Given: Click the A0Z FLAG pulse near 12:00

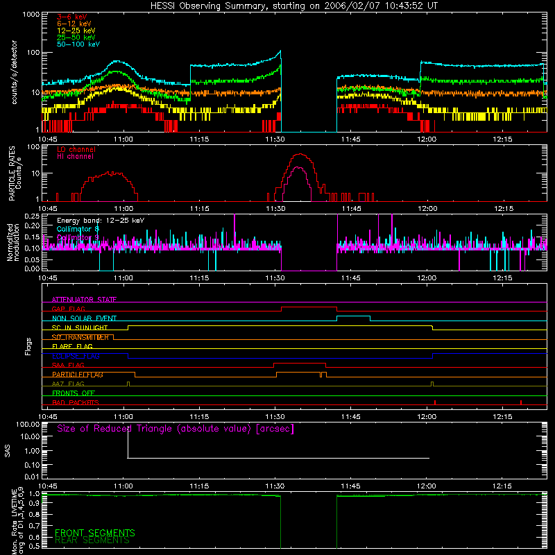Looking at the screenshot, I should click(x=432, y=384).
